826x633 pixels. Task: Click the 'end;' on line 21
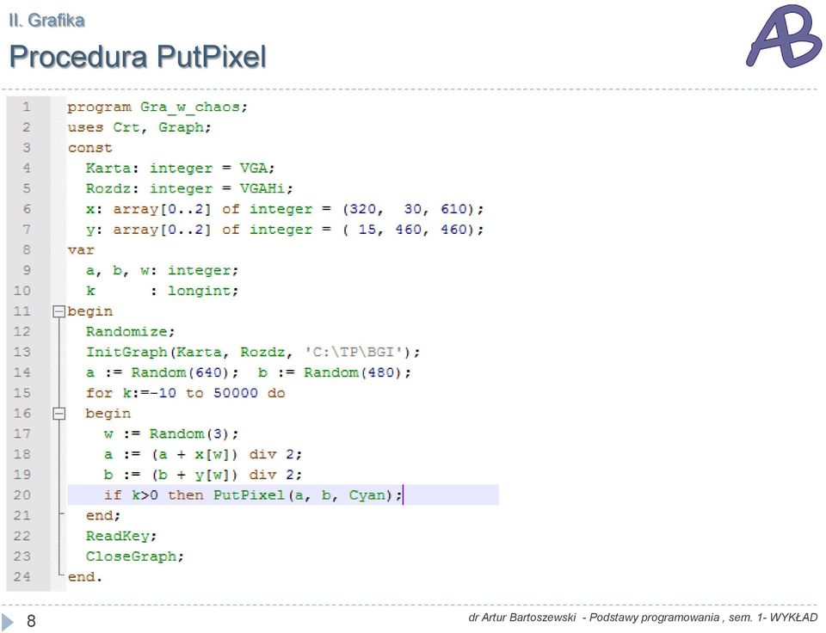click(103, 515)
